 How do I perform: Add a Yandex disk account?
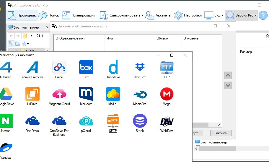6,148
